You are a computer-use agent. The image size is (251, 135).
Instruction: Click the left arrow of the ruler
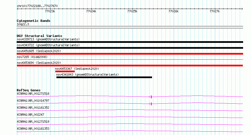coord(17,9)
